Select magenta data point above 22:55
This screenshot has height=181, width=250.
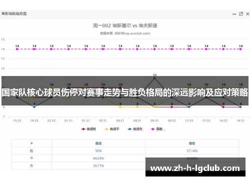click(x=51, y=49)
